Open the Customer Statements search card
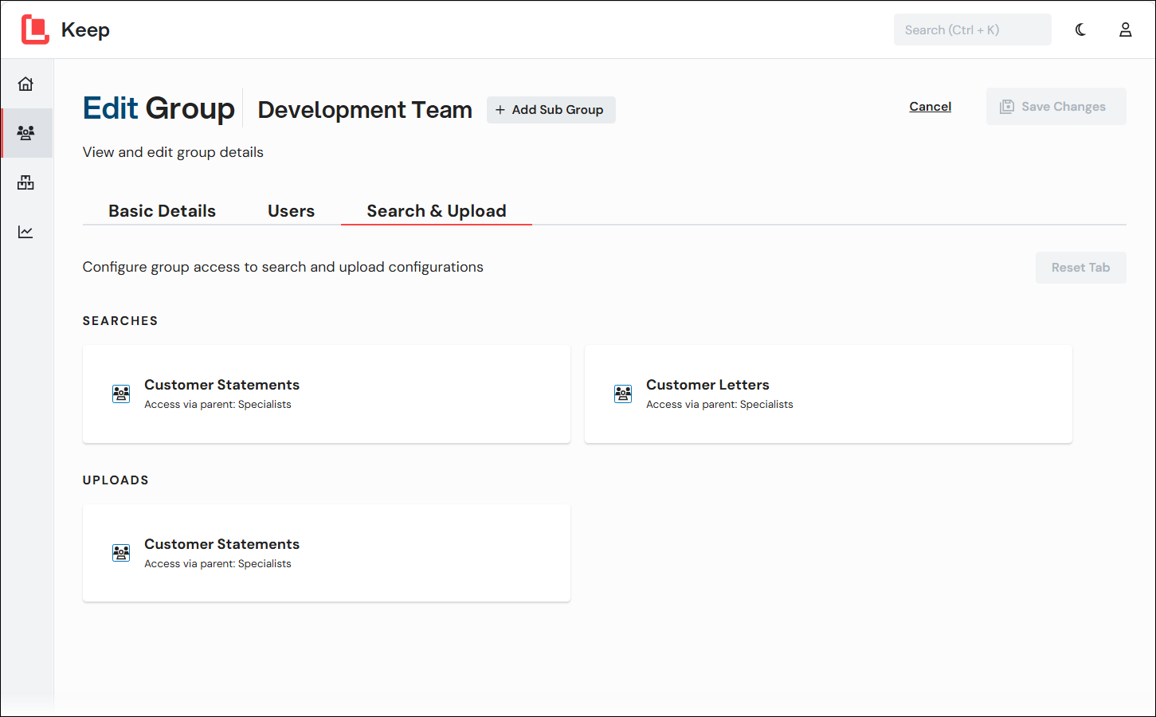 (327, 394)
